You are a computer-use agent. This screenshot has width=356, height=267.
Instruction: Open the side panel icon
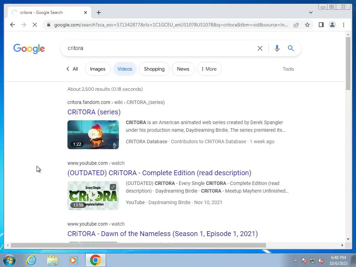(x=321, y=25)
